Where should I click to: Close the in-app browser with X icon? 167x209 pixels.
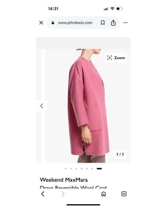pos(41,23)
